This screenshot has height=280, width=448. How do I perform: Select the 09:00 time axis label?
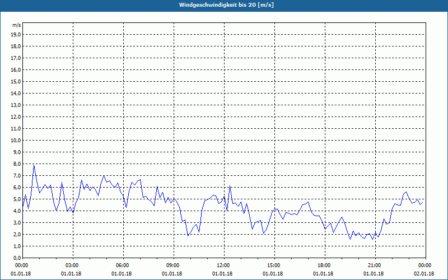pyautogui.click(x=174, y=265)
